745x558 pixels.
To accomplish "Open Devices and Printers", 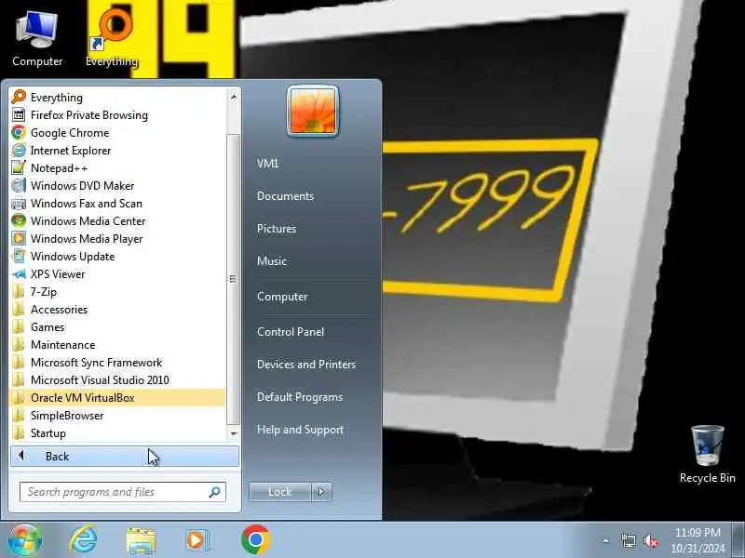I will [x=306, y=365].
